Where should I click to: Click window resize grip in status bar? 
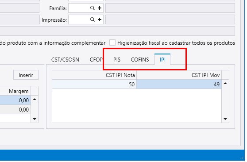coord(242,157)
